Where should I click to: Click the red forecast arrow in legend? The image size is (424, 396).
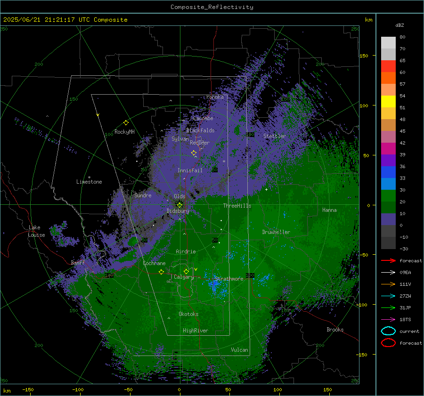tap(388, 260)
